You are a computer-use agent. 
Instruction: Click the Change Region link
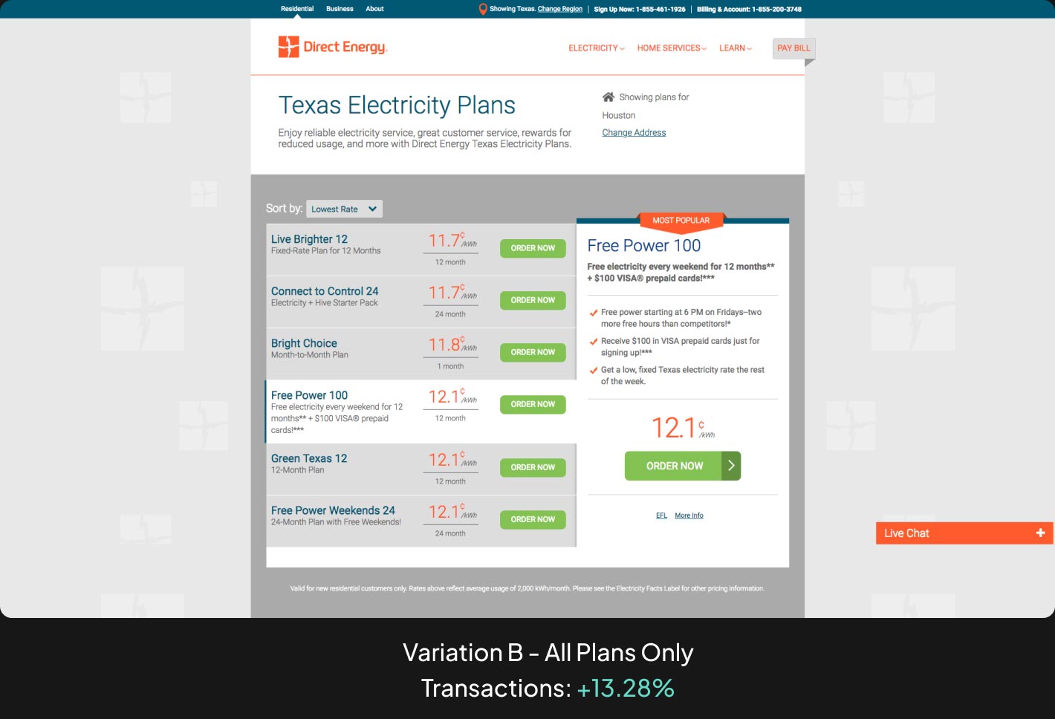click(560, 9)
